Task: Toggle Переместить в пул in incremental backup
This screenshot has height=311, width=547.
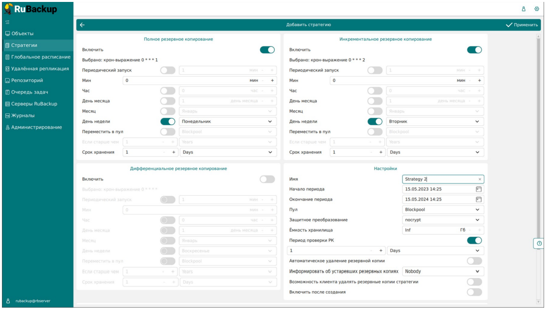Action: click(375, 132)
